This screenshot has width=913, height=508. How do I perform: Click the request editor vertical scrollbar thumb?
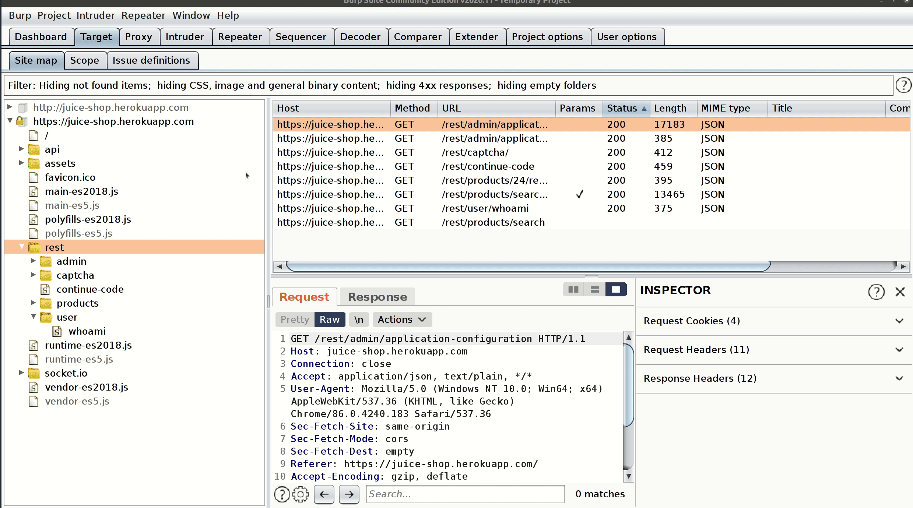pyautogui.click(x=628, y=385)
